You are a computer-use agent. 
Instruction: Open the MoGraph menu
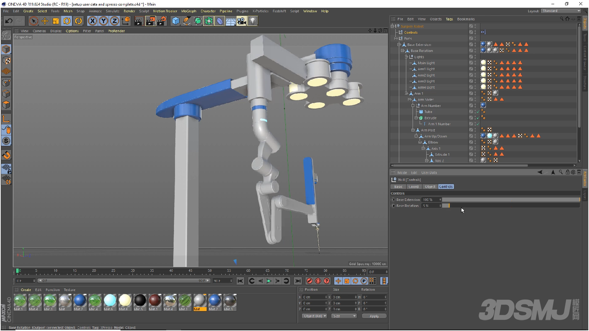[x=189, y=11]
